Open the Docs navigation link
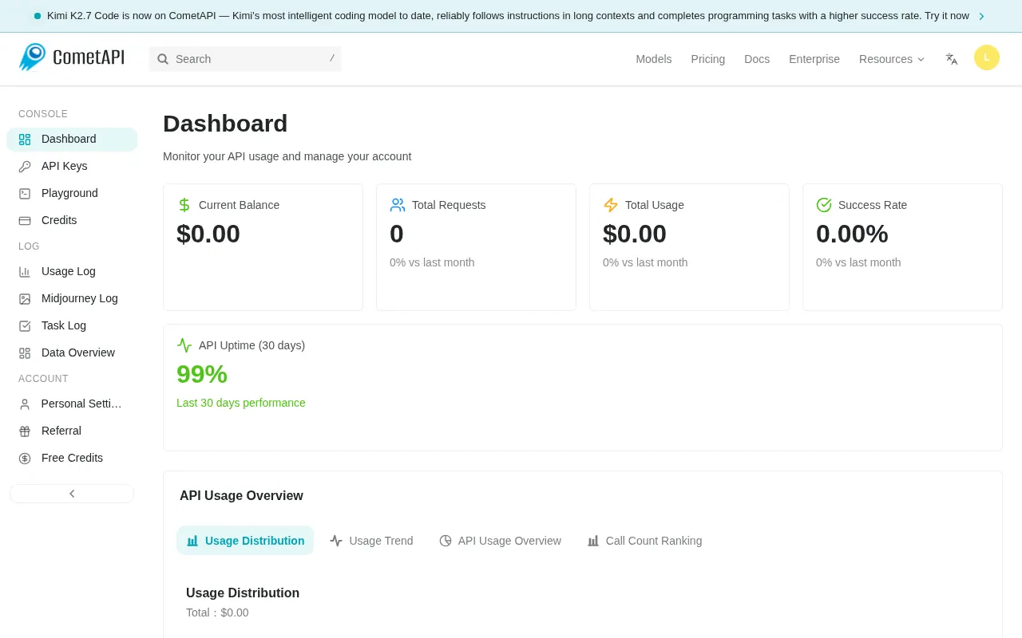This screenshot has width=1022, height=638. 757,59
